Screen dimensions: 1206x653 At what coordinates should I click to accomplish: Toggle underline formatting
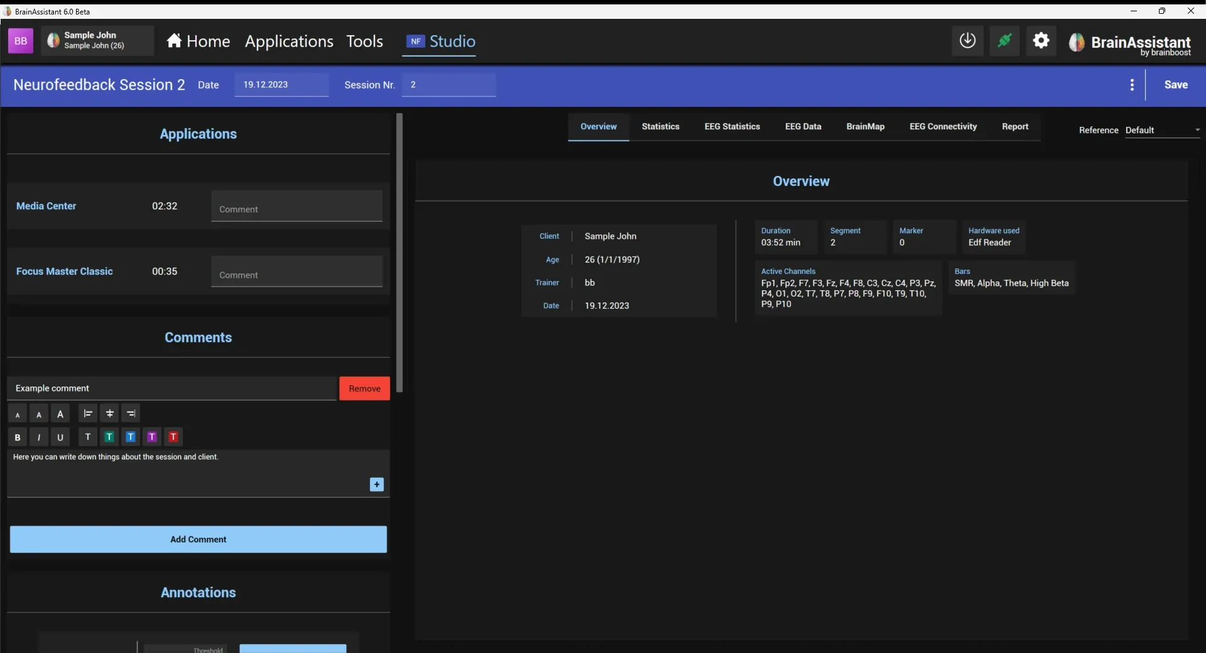click(x=60, y=437)
